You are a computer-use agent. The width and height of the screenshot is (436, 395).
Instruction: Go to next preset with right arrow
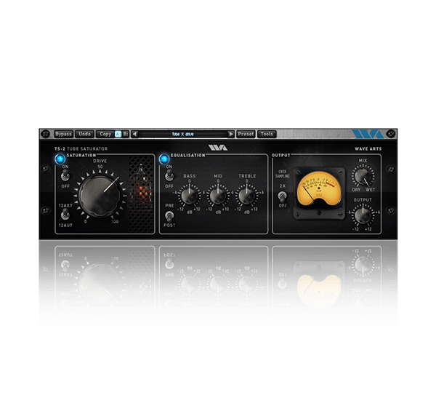click(231, 134)
